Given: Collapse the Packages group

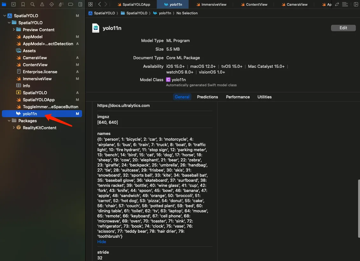Looking at the screenshot, I should [x=9, y=121].
